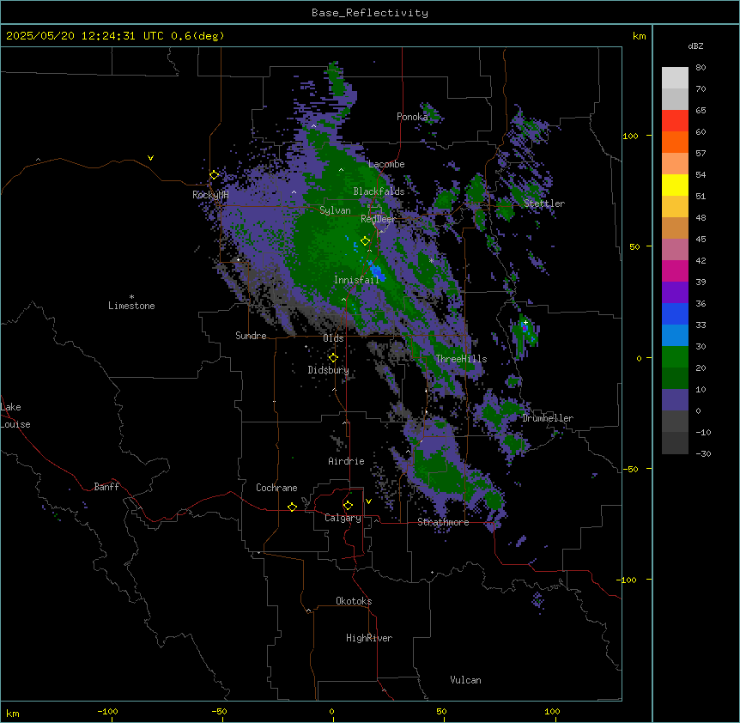Click the Lake Louise label

(15, 416)
